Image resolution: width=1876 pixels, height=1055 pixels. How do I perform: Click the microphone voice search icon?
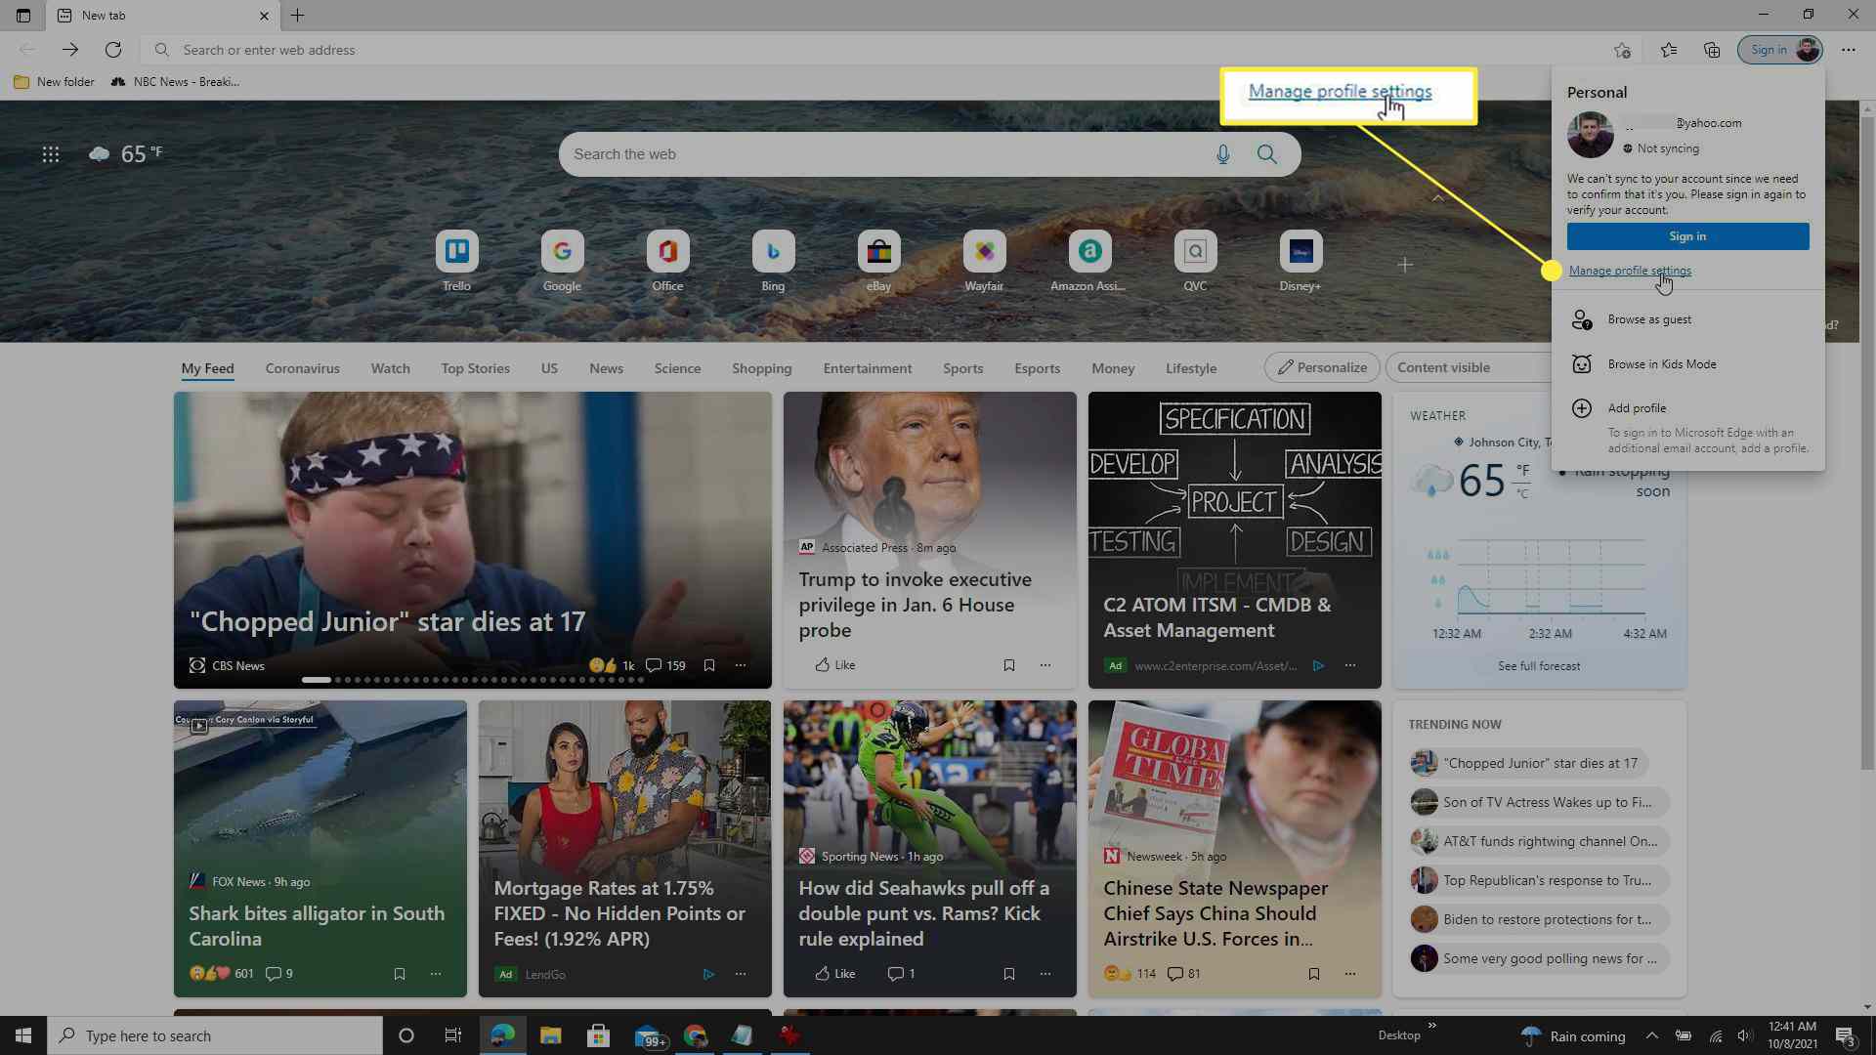point(1222,154)
